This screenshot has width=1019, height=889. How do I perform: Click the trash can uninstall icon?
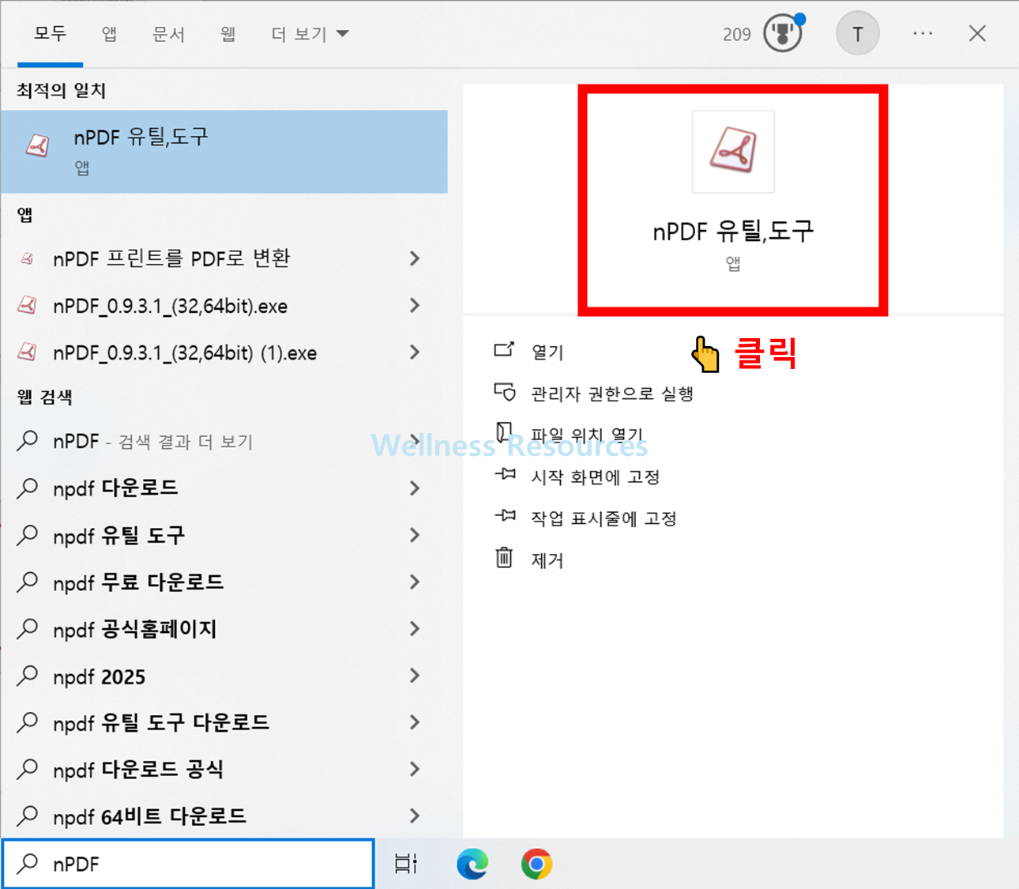504,558
